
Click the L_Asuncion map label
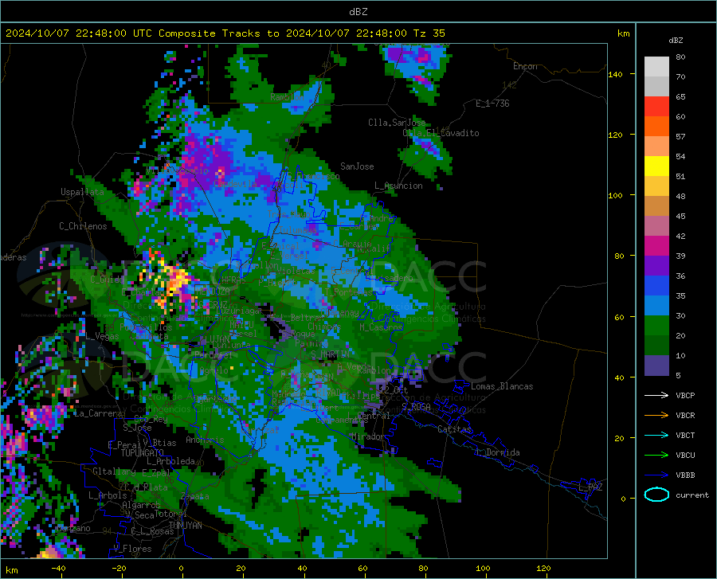click(x=398, y=186)
